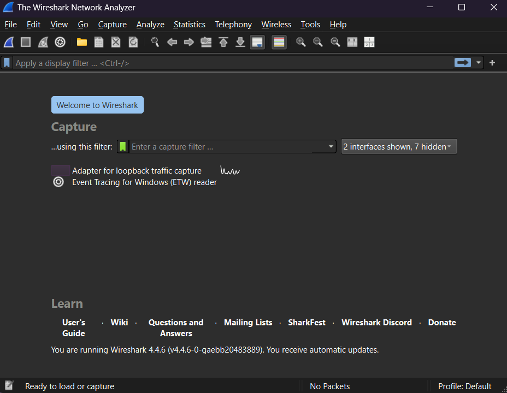Open the Statistics menu
This screenshot has height=393, width=507.
point(190,25)
